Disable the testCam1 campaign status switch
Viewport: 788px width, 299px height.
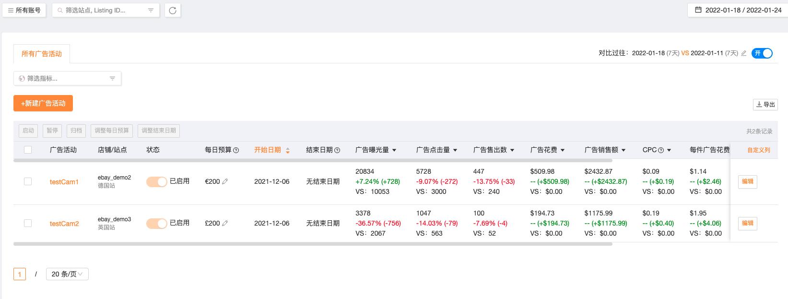pyautogui.click(x=156, y=181)
